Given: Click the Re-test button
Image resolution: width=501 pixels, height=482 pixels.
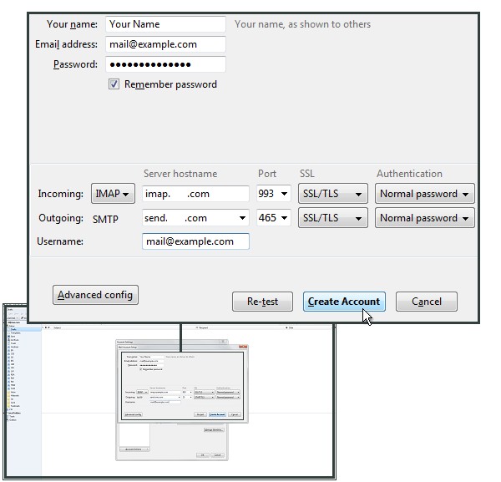Looking at the screenshot, I should click(262, 302).
